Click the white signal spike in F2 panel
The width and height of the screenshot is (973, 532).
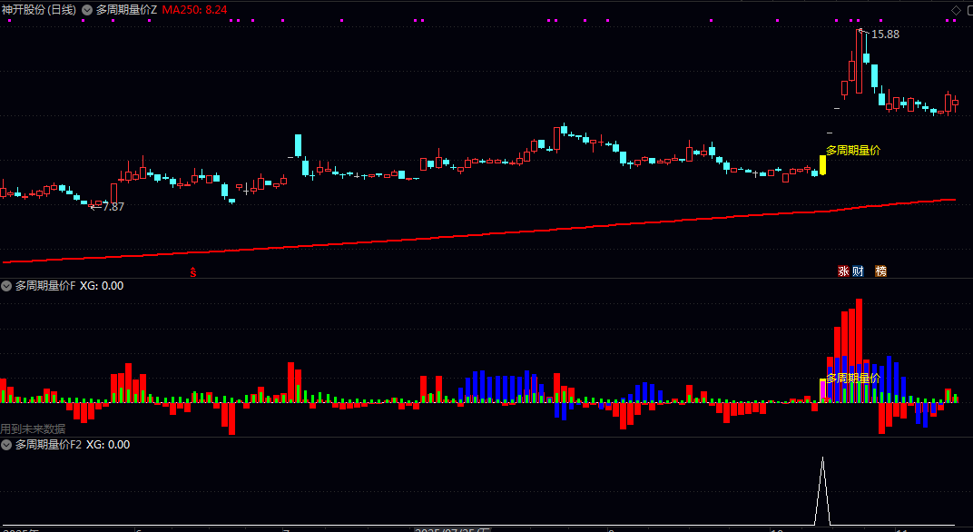(x=823, y=490)
